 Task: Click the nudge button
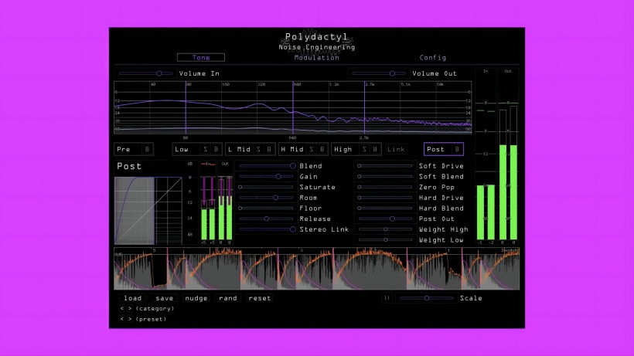(196, 298)
